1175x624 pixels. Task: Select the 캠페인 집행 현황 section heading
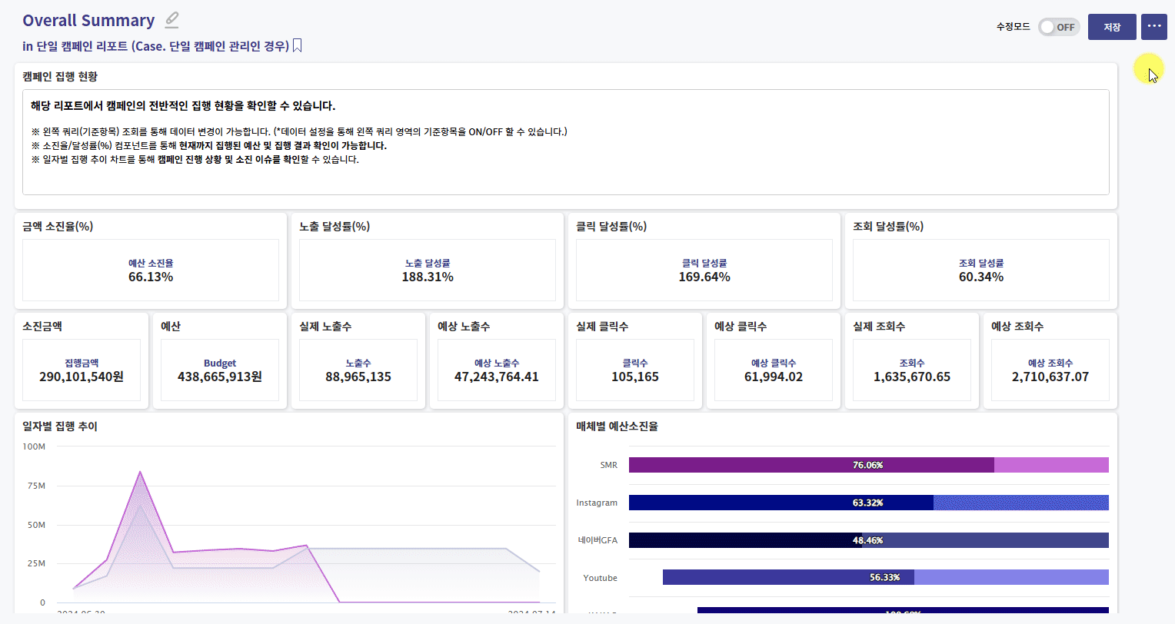point(60,77)
